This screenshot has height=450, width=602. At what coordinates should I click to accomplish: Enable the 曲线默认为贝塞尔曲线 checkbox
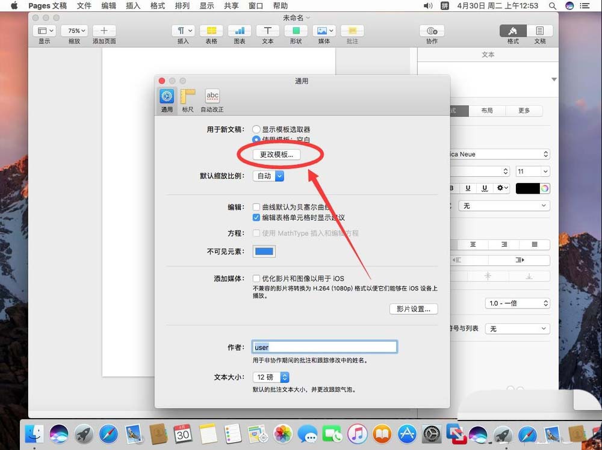point(256,207)
